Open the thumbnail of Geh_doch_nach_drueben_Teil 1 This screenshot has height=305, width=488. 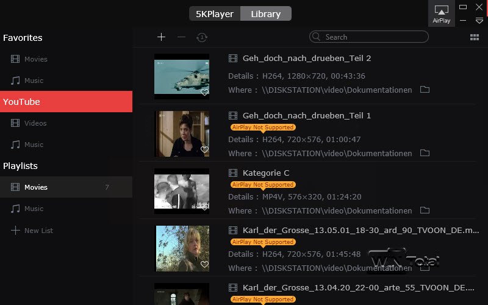point(182,134)
